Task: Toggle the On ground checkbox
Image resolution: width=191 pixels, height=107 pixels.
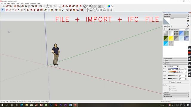Action: coord(170,89)
